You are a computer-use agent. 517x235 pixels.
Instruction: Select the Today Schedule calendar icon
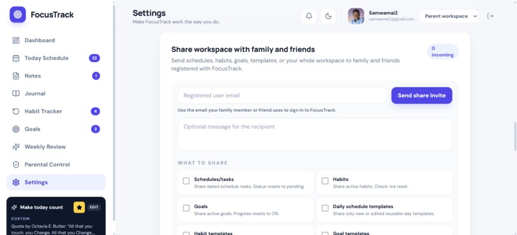click(16, 58)
